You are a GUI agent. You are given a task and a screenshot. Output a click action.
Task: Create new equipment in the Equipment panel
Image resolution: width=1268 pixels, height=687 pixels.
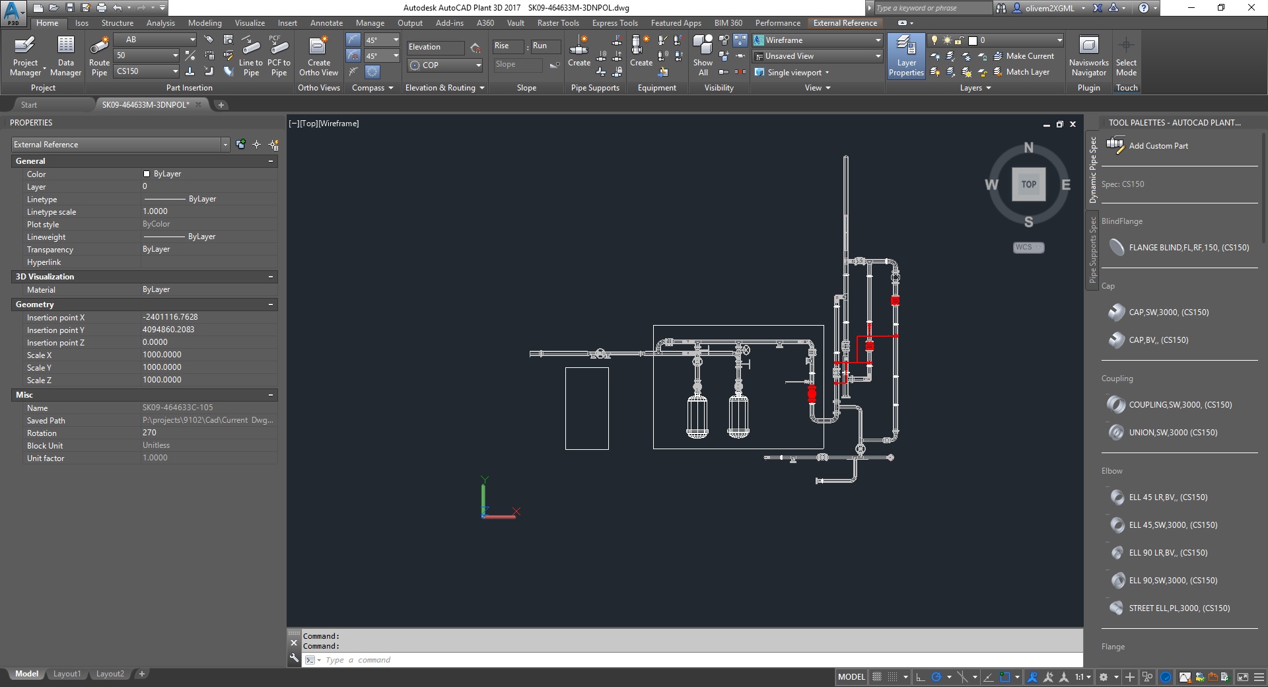coord(640,55)
